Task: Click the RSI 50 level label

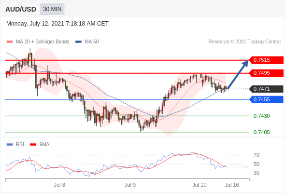Action: point(256,164)
